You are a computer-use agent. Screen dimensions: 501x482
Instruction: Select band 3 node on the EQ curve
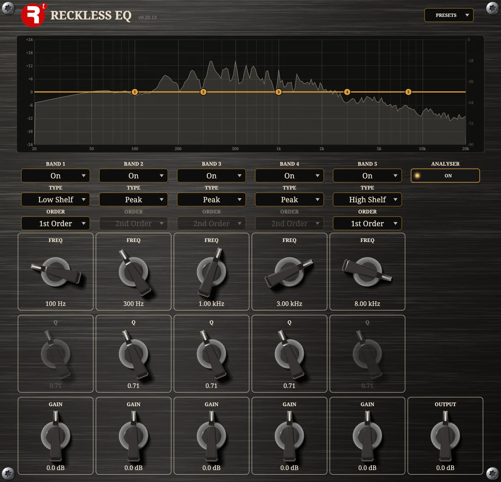pos(278,92)
